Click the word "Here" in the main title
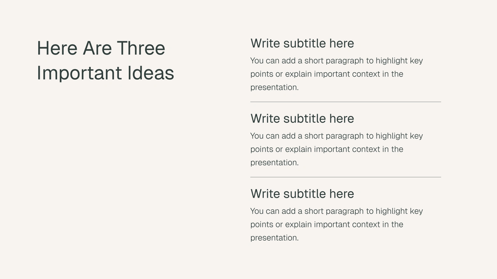Viewport: 497px width, 279px height. point(57,48)
